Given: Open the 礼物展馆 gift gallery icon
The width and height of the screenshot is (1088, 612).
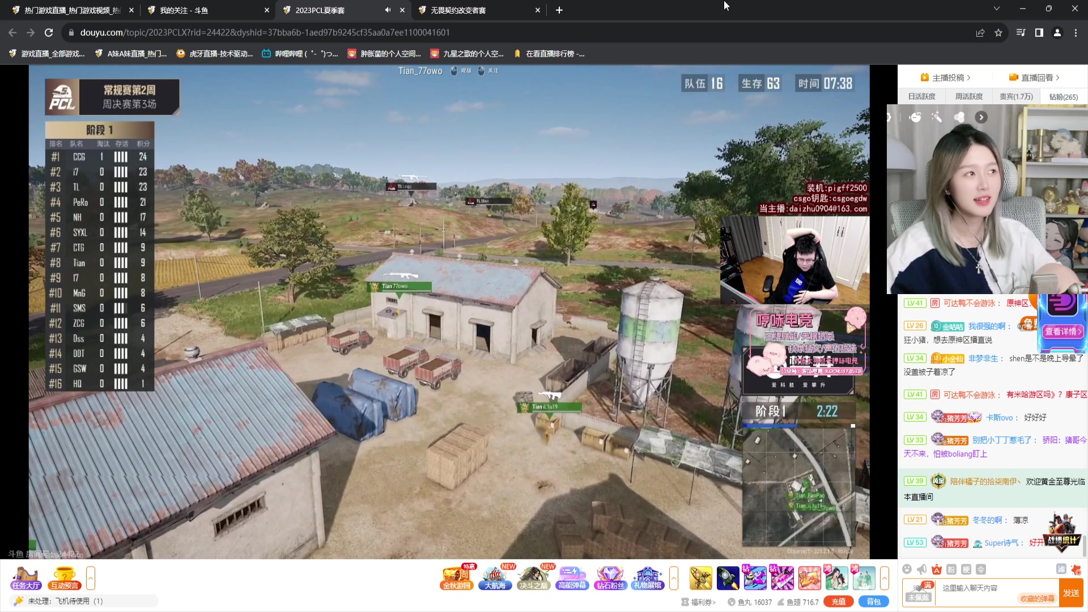Looking at the screenshot, I should tap(648, 578).
